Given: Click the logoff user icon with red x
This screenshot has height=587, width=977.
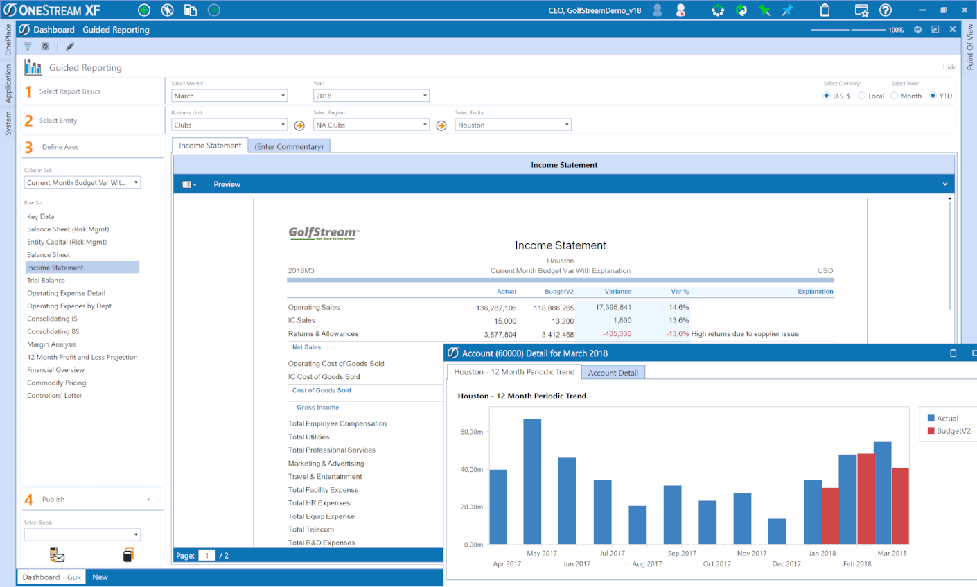Looking at the screenshot, I should pyautogui.click(x=680, y=10).
